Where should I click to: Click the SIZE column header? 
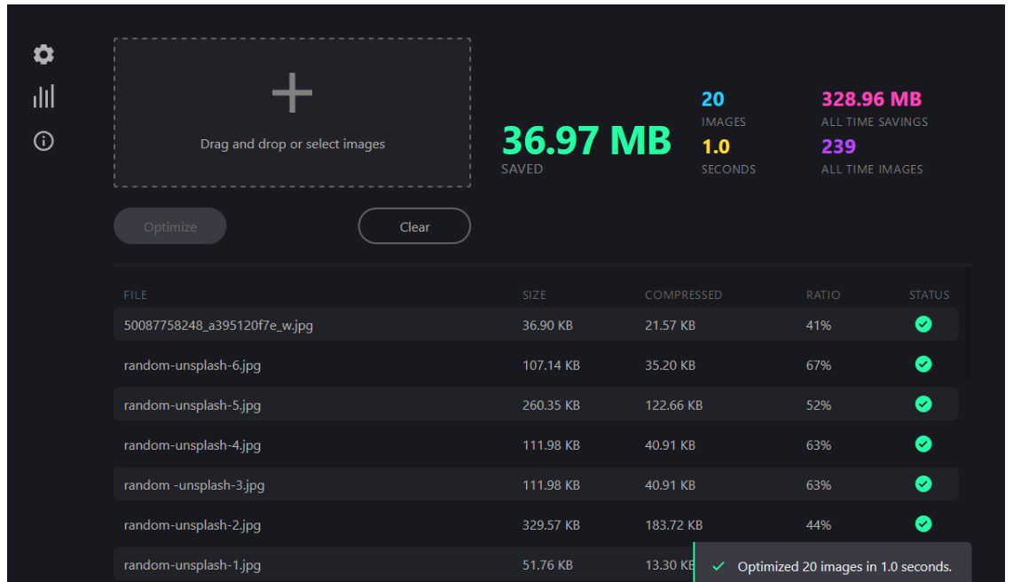(x=534, y=295)
